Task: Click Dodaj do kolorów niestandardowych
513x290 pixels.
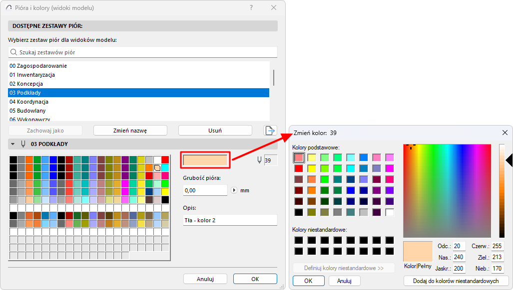Action: [x=456, y=281]
